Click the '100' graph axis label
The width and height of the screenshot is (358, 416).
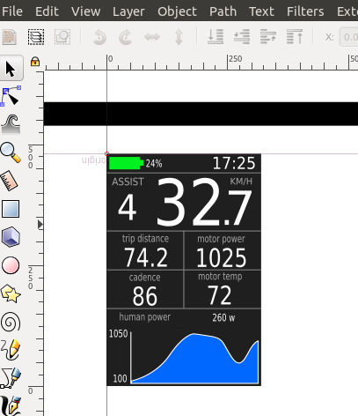click(x=121, y=378)
